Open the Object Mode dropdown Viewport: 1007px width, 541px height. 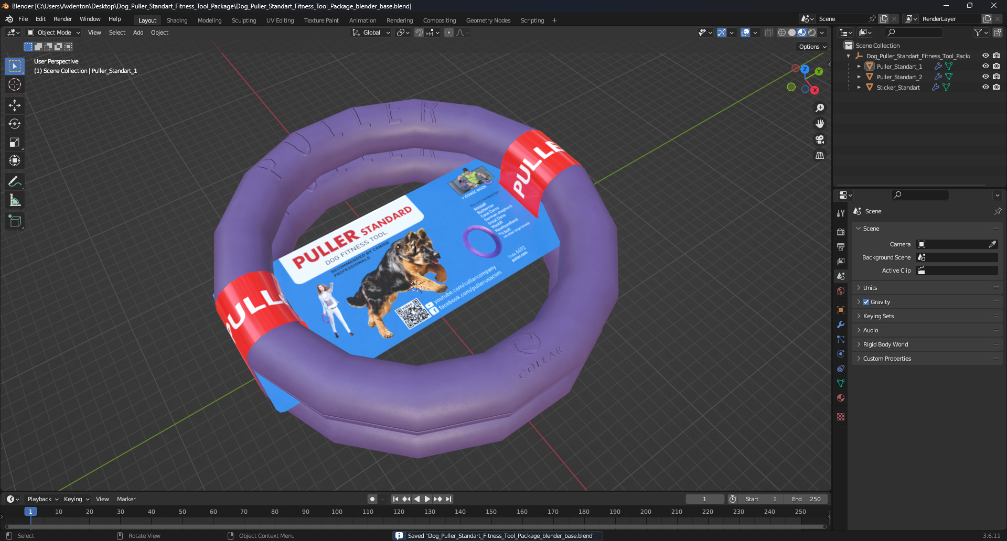pos(53,33)
